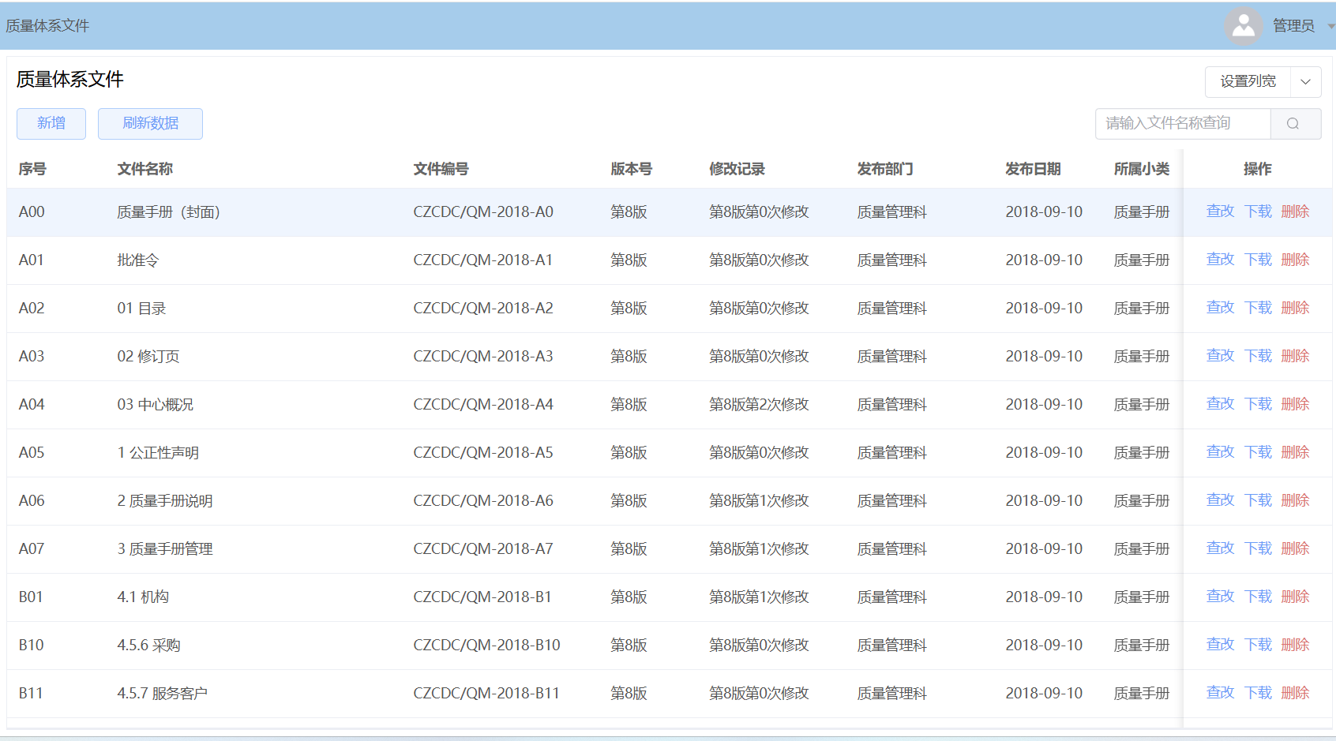
Task: Edit row A03 02 修订页
Action: coord(1220,356)
